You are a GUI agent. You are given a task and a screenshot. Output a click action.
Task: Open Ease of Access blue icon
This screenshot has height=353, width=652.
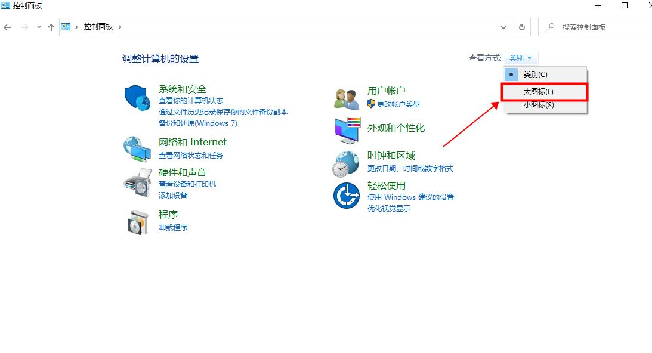click(347, 196)
